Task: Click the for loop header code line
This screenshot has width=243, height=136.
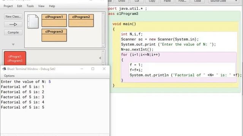Action: point(140,54)
